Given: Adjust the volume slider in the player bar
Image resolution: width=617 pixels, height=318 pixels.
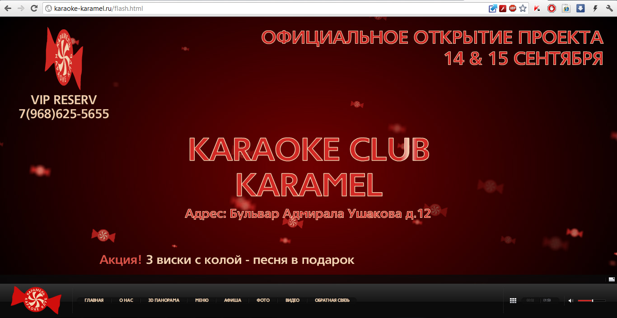Looking at the screenshot, I should pyautogui.click(x=593, y=300).
